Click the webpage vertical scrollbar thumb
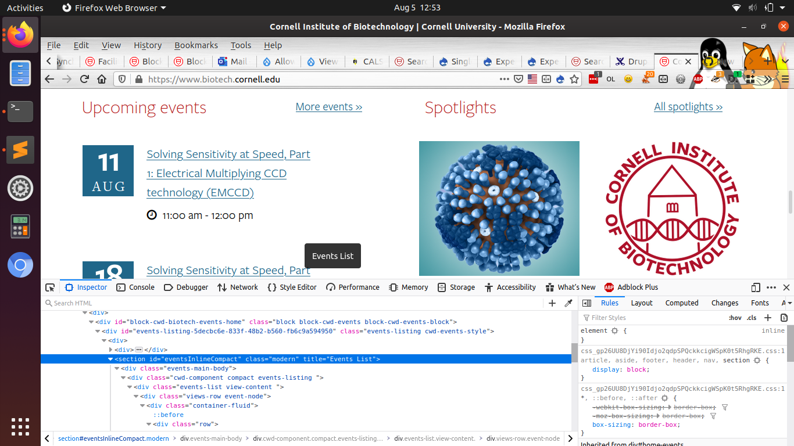The height and width of the screenshot is (446, 794). 790,202
